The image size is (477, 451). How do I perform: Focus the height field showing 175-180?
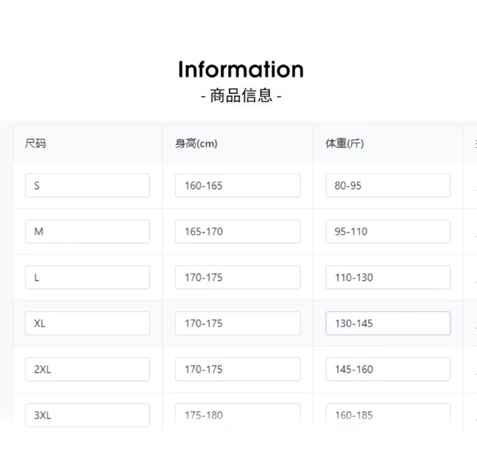point(238,415)
